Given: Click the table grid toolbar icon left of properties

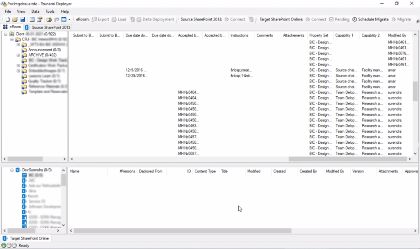Looking at the screenshot, I should (32, 19).
